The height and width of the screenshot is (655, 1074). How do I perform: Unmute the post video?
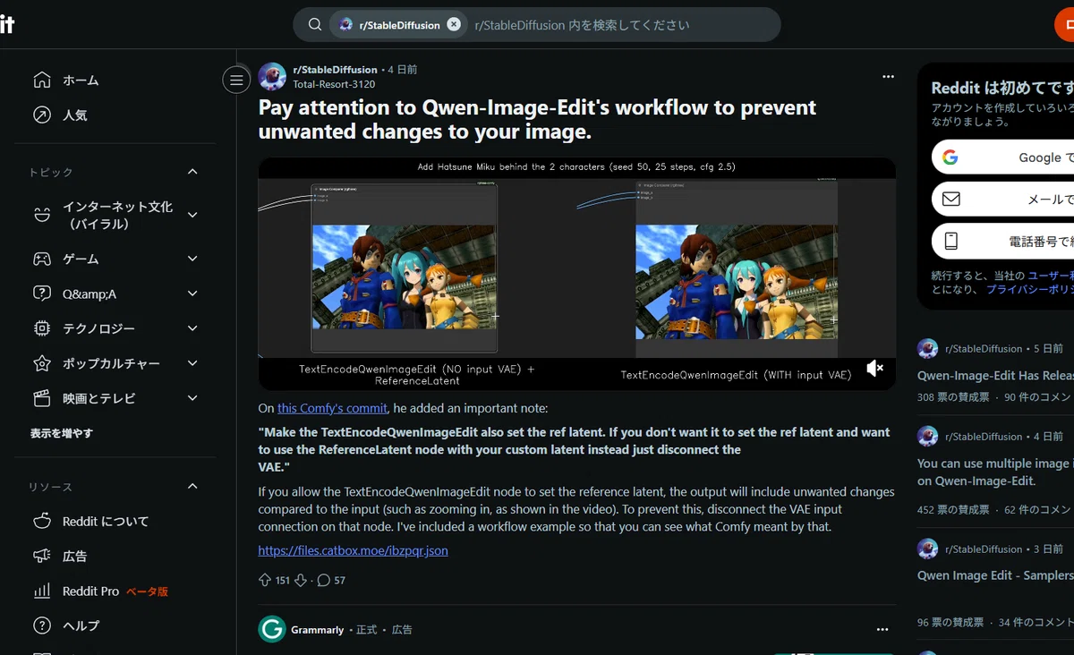(875, 368)
